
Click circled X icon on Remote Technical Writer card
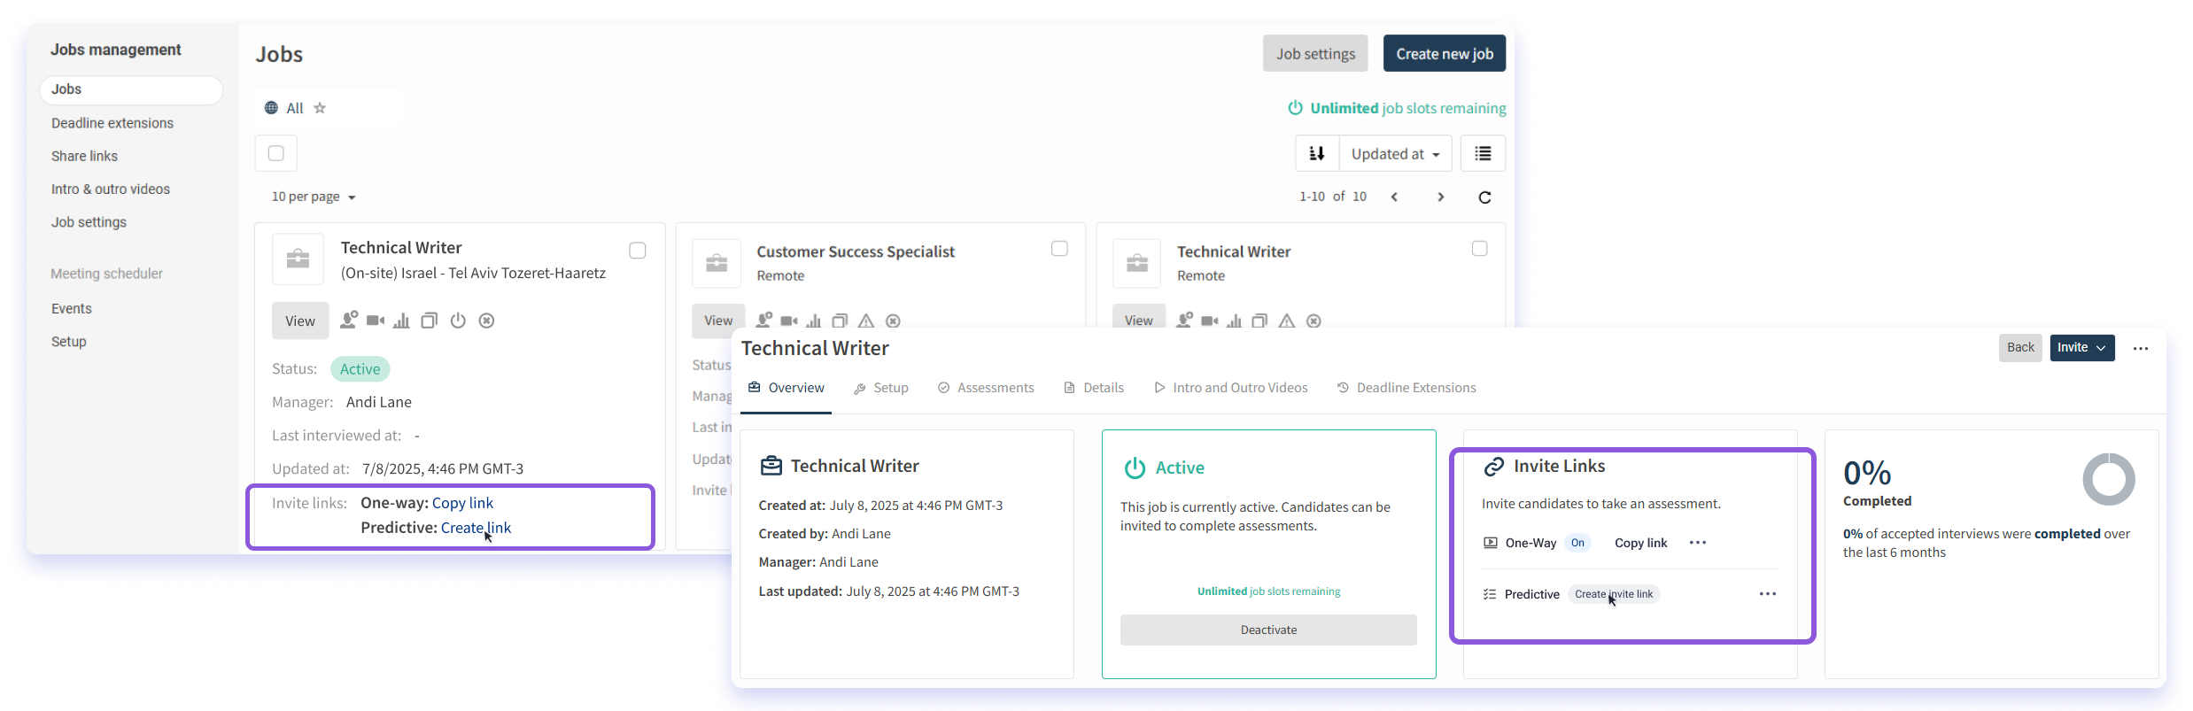[x=1313, y=321]
